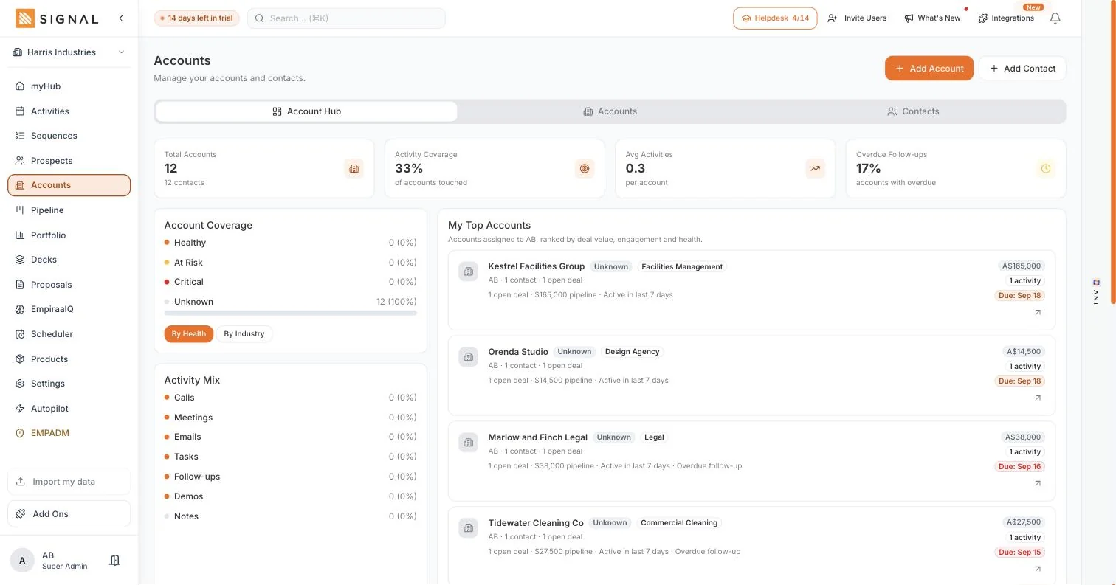The image size is (1116, 585).
Task: Open Proposals in the sidebar
Action: (69, 285)
